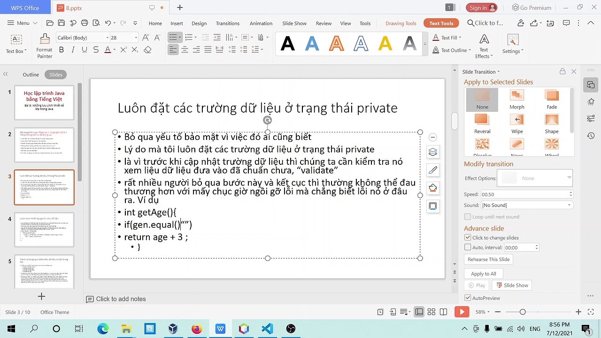Enable the Auto, interval checkbox
This screenshot has height=338, width=601.
tap(468, 247)
